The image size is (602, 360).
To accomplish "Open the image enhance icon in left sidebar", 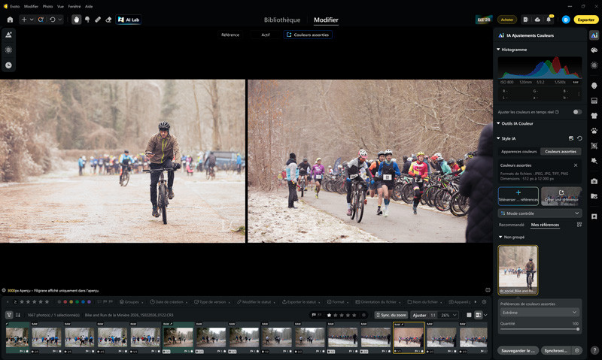I will [x=8, y=35].
